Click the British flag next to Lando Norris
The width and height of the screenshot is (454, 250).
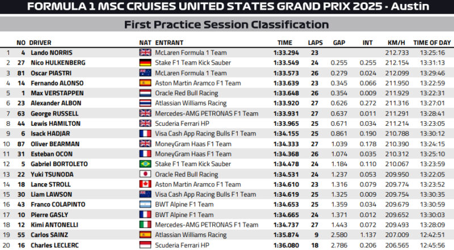click(145, 52)
